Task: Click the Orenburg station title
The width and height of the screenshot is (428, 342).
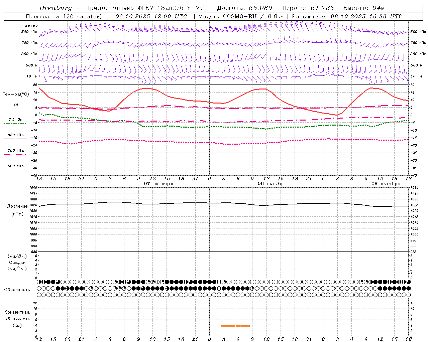Action: (x=56, y=8)
